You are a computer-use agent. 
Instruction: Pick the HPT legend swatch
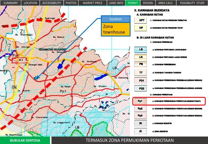pyautogui.click(x=141, y=21)
